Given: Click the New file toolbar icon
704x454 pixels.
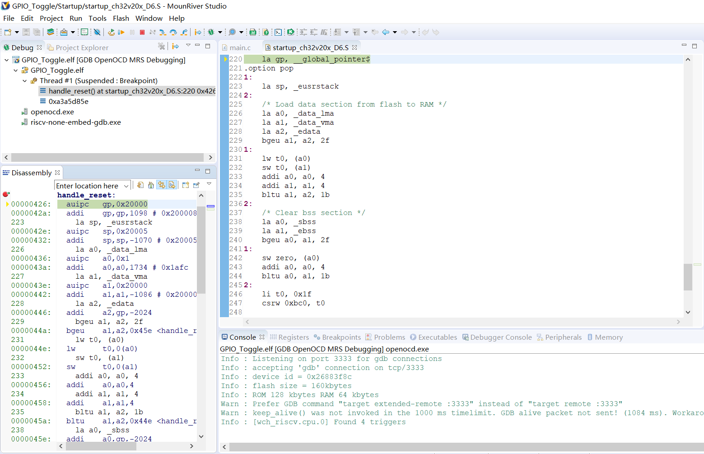Looking at the screenshot, I should coord(8,32).
